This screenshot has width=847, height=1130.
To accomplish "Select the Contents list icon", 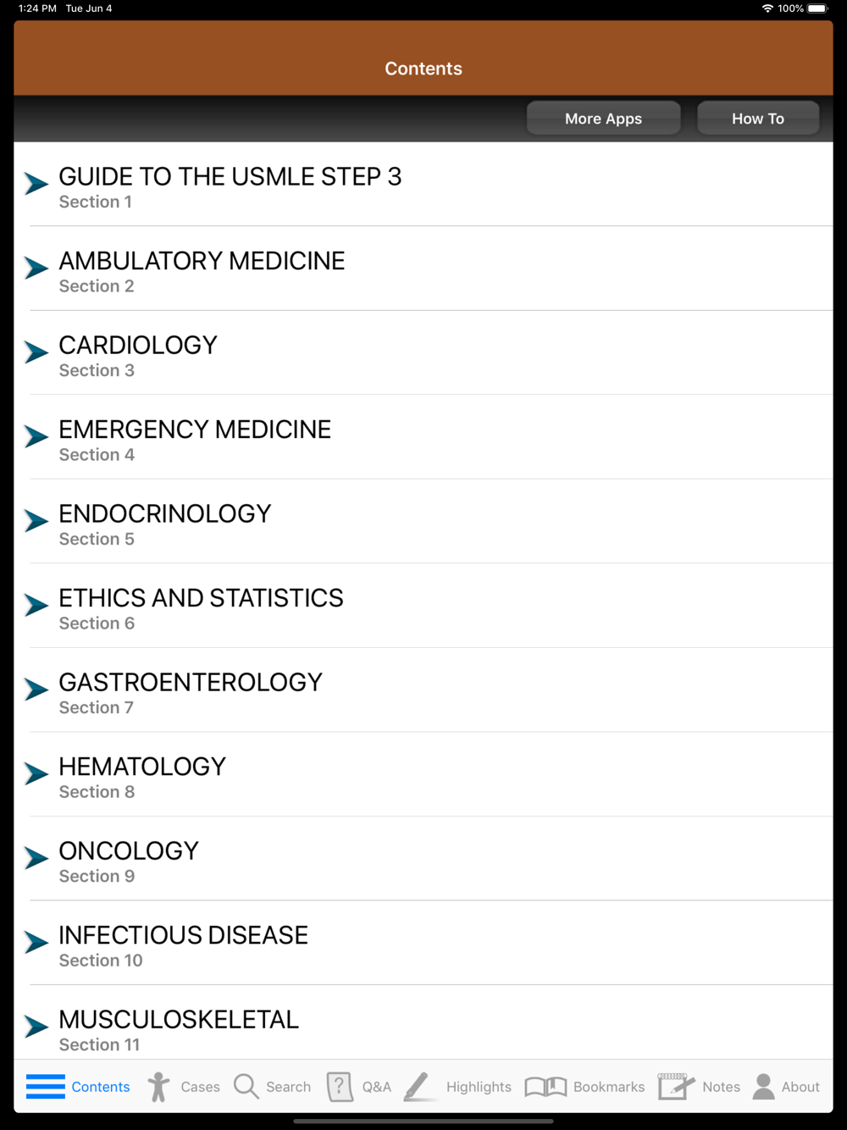I will coord(46,1087).
